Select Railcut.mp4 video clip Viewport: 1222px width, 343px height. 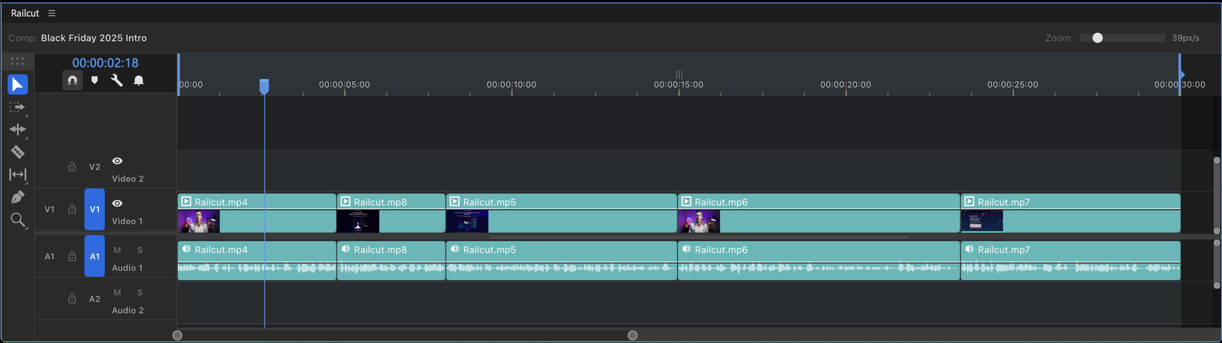point(257,213)
